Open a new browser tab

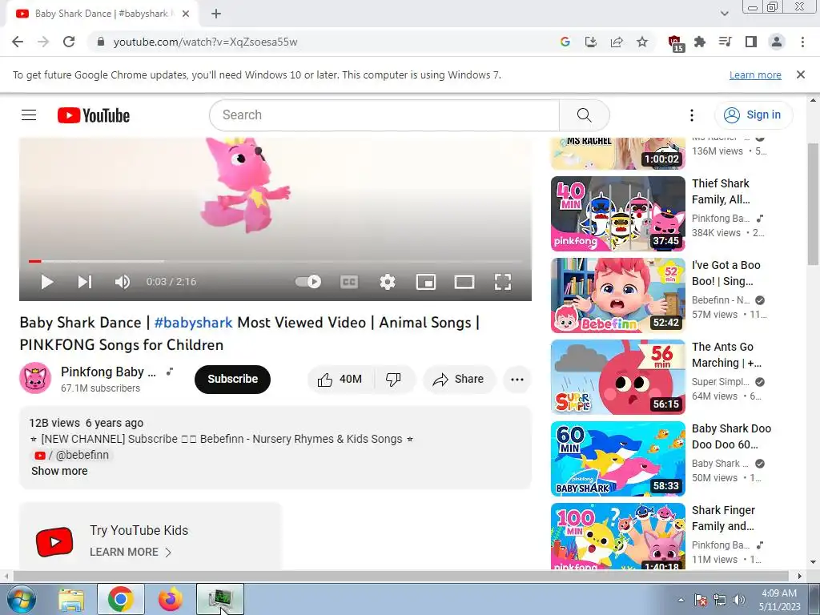pos(216,14)
